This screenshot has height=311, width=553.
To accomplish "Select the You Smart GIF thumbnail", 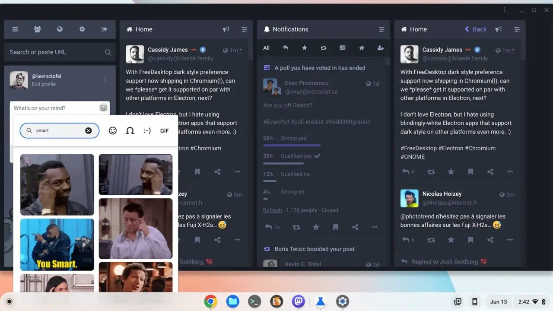I will (x=57, y=244).
